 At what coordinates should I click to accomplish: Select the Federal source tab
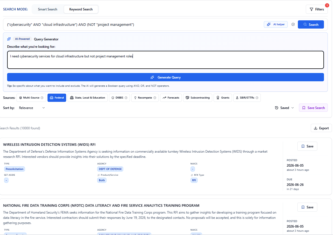pyautogui.click(x=57, y=98)
